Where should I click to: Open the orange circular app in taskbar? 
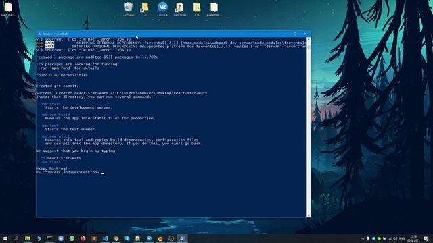(160, 238)
